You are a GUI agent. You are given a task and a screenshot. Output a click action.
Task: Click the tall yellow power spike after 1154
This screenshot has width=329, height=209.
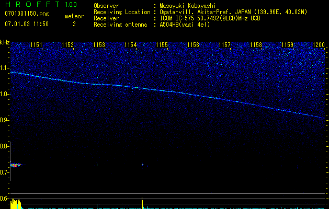pyautogui.click(x=142, y=203)
